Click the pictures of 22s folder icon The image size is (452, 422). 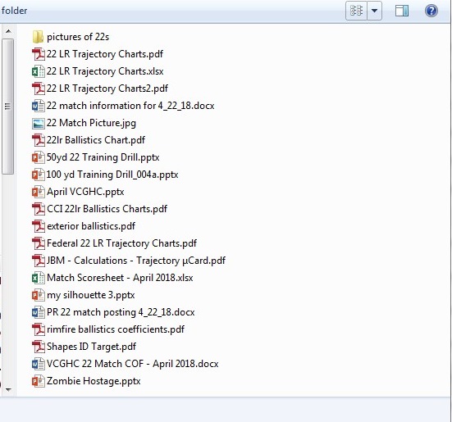(38, 37)
